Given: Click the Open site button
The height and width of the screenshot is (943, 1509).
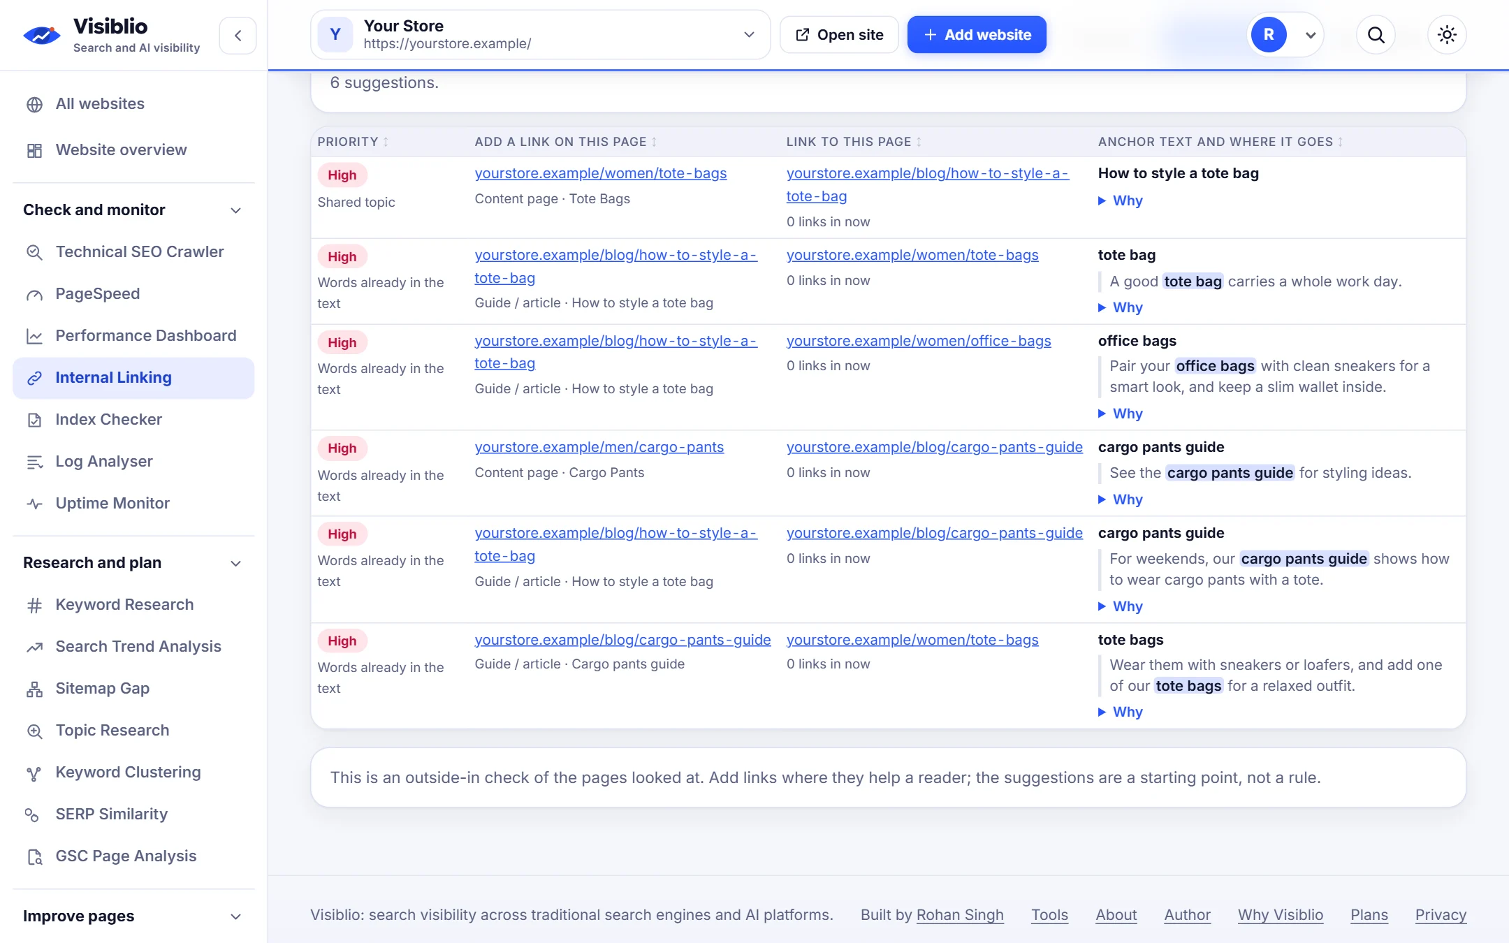Looking at the screenshot, I should tap(839, 35).
